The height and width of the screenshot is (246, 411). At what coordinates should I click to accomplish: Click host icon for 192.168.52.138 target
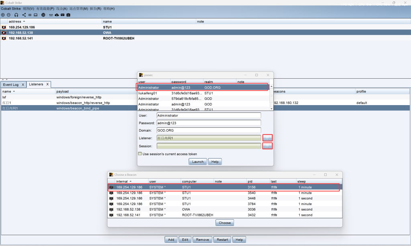point(4,33)
